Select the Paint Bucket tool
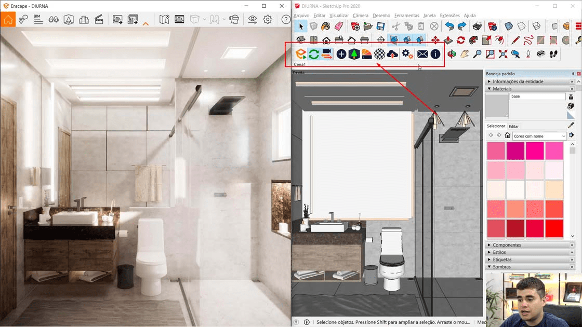Viewport: 582px width, 327px height. (325, 26)
